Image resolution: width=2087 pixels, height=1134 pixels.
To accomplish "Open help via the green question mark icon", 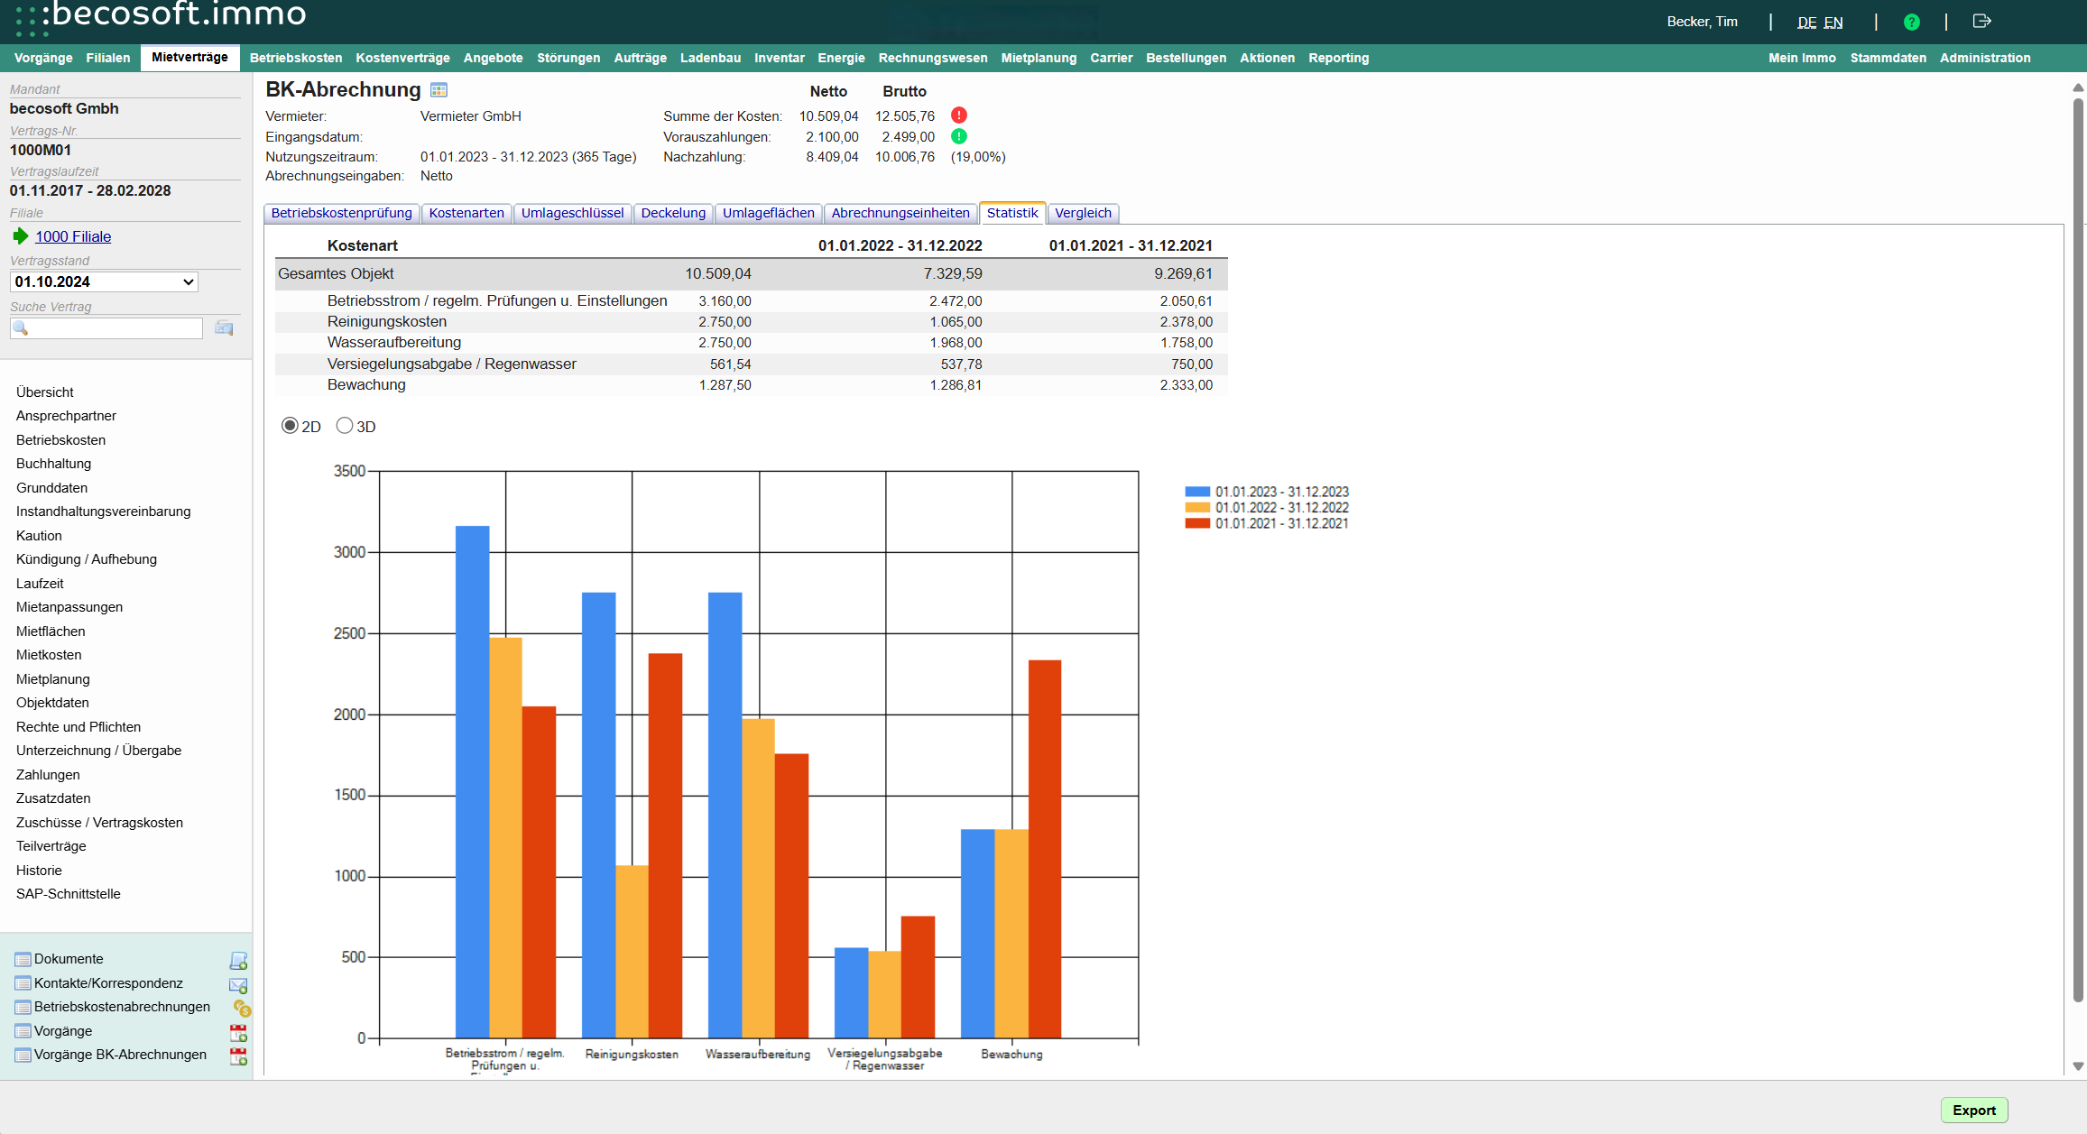I will coord(1911,22).
